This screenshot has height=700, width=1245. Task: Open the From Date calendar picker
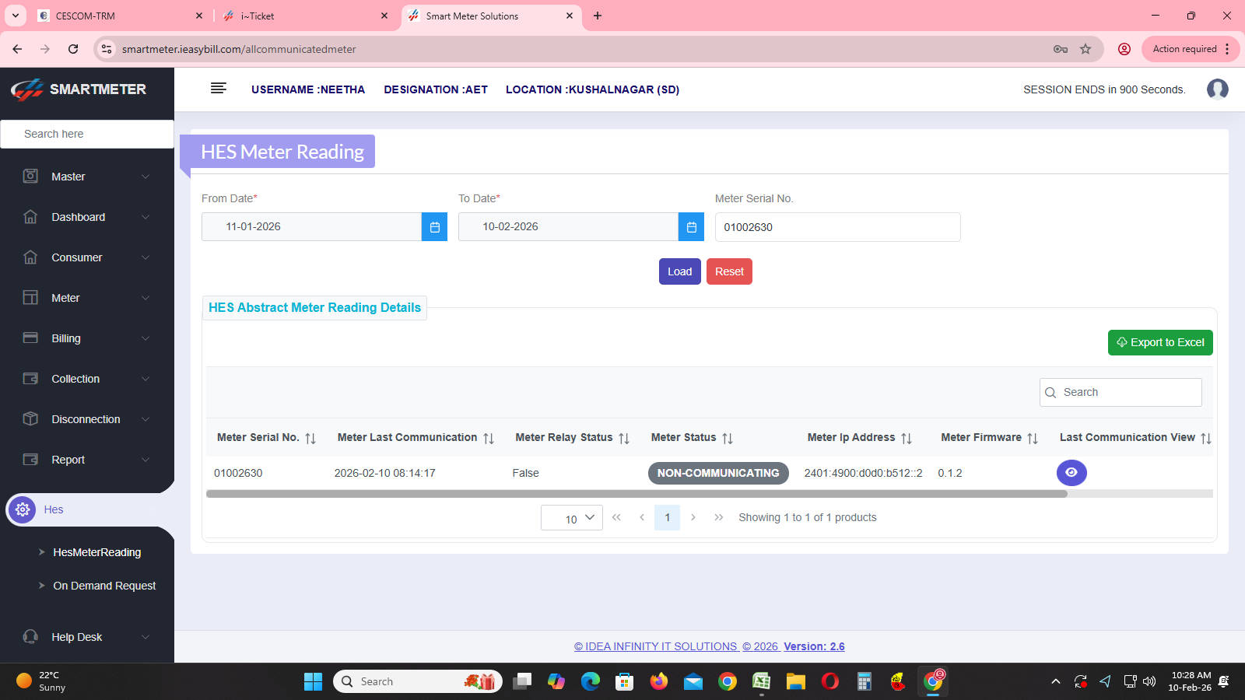(x=434, y=227)
